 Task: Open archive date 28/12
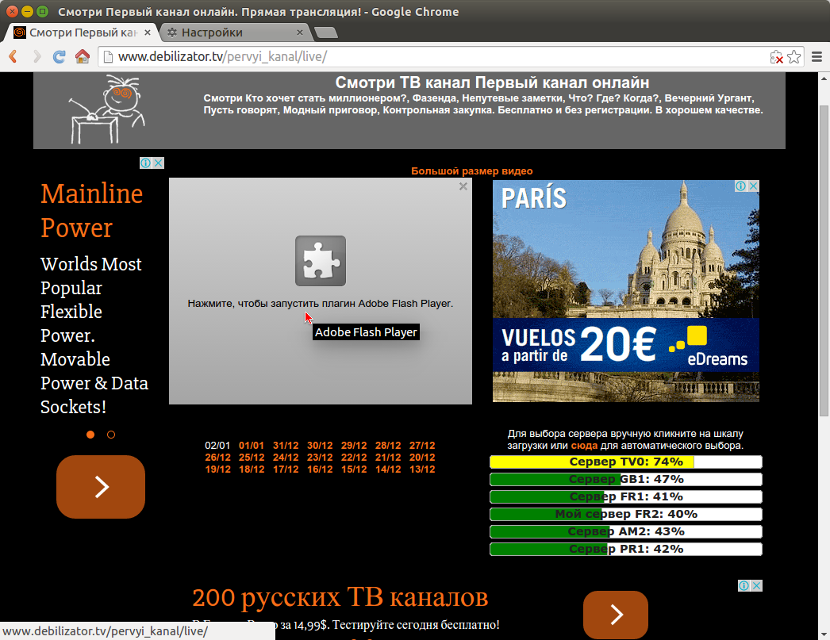coord(388,446)
